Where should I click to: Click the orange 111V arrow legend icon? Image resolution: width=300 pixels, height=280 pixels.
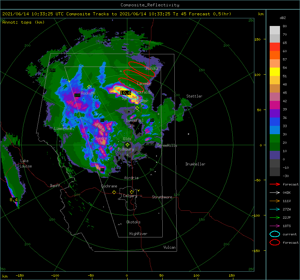pos(275,201)
